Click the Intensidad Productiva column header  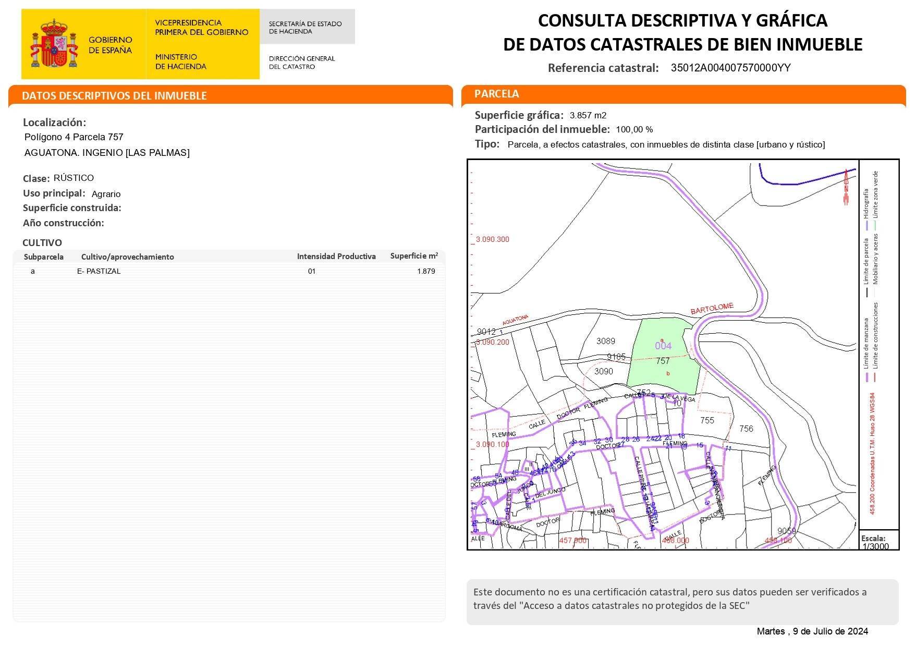point(336,256)
